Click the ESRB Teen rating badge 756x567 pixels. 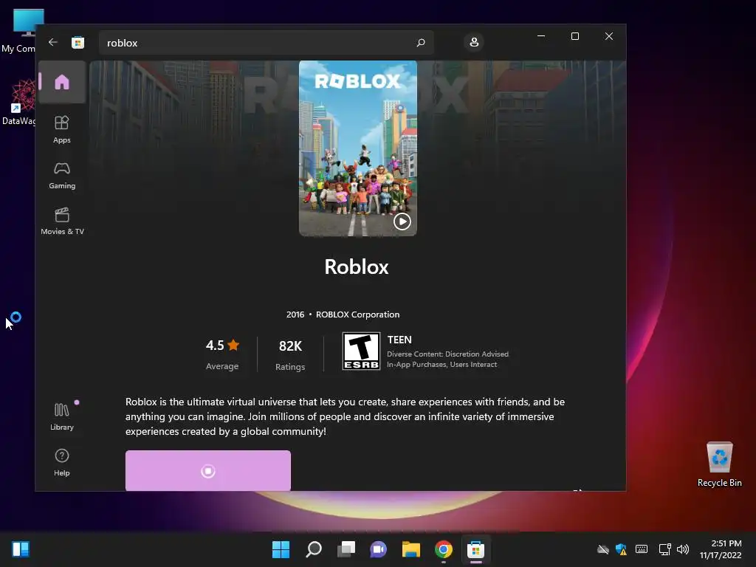pyautogui.click(x=361, y=351)
